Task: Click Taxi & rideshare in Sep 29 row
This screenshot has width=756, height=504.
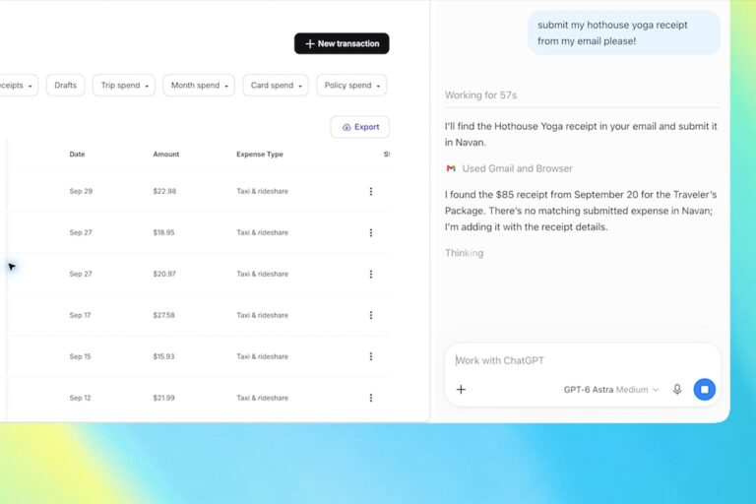Action: [262, 191]
